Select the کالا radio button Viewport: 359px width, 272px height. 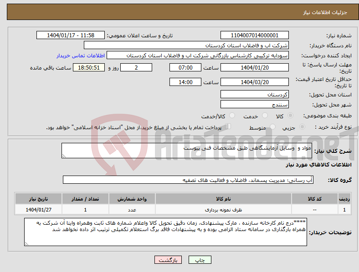[290, 116]
